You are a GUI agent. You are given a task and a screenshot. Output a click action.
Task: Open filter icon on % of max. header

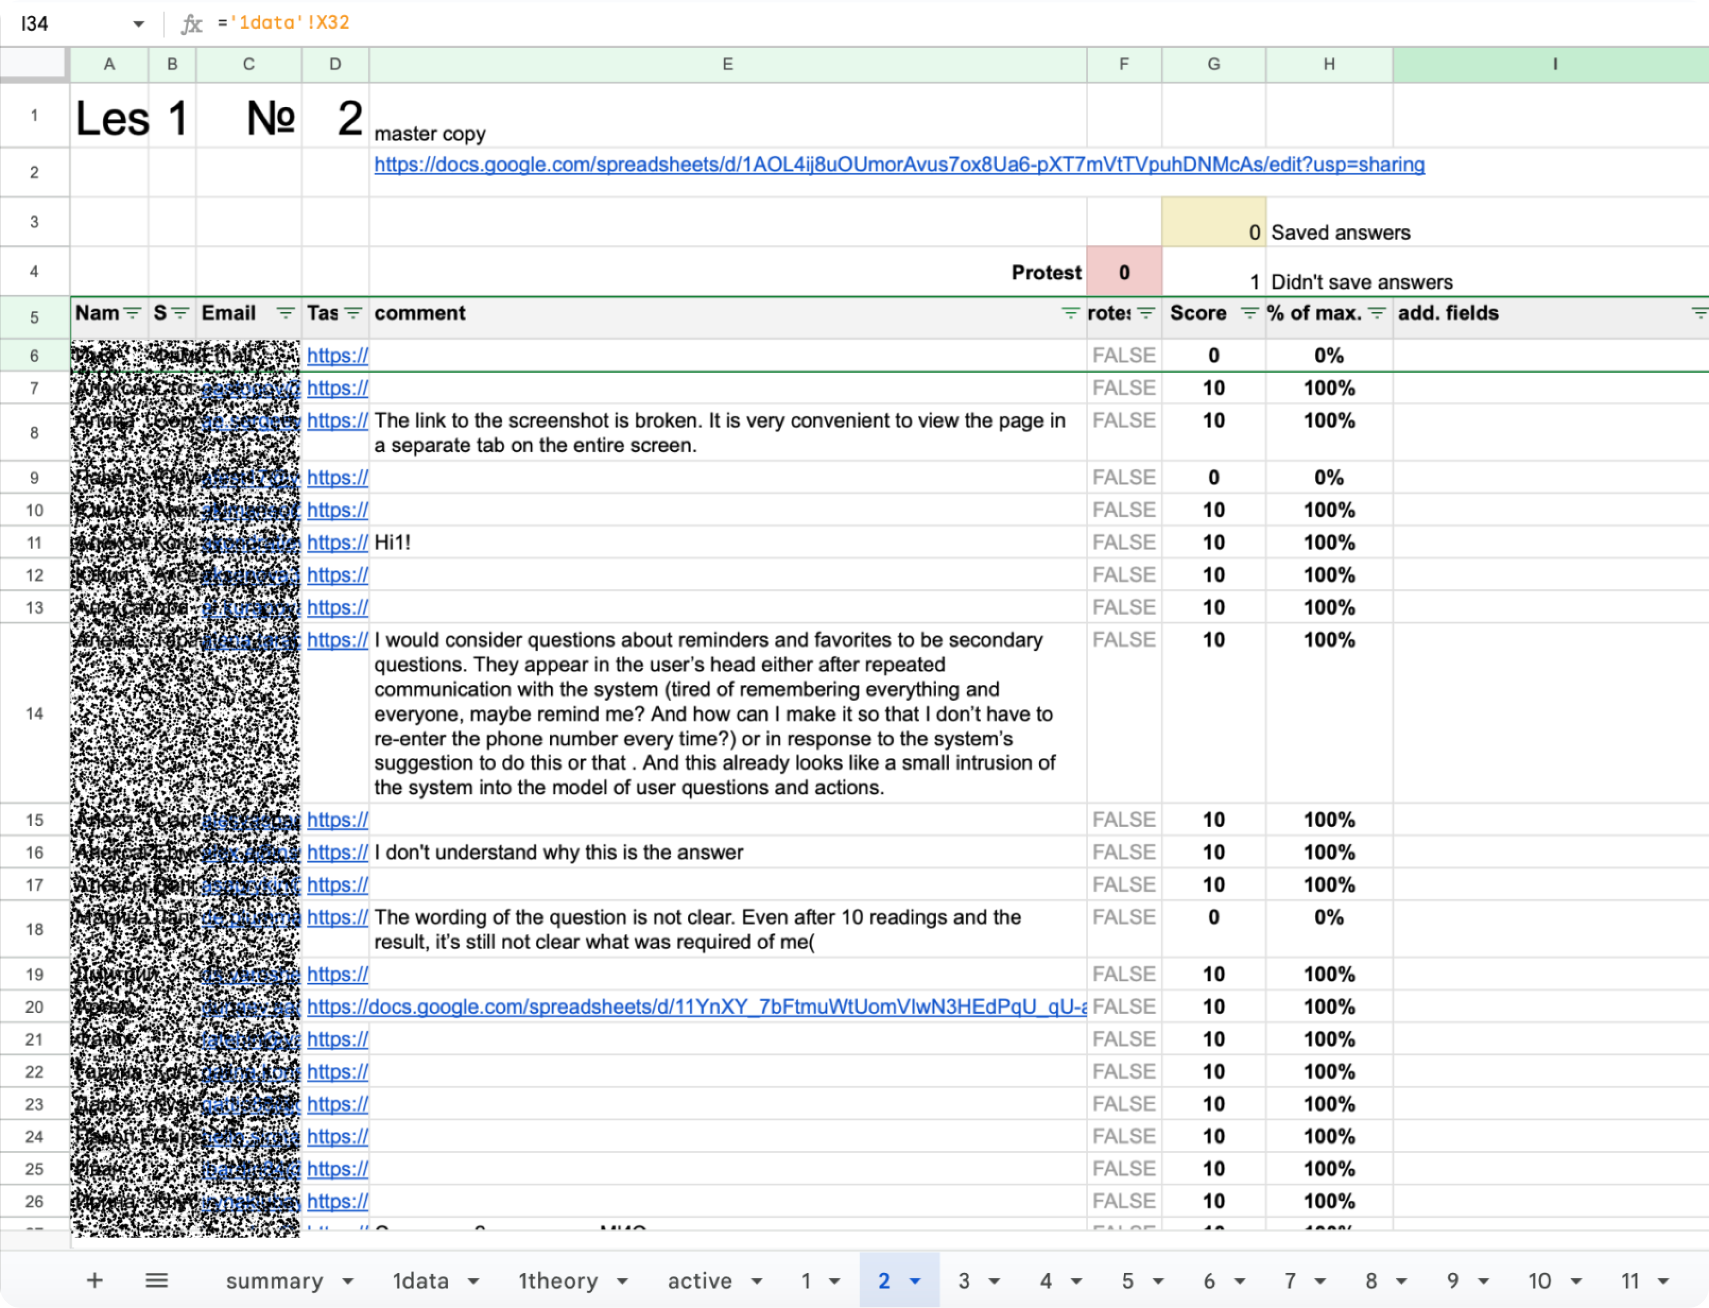point(1377,313)
